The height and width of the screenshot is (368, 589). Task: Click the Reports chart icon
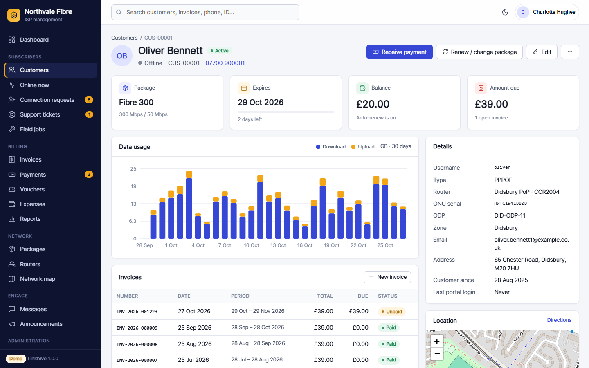tap(12, 219)
